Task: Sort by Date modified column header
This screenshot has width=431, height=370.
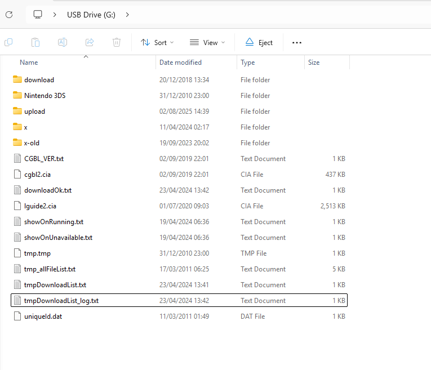Action: (x=180, y=63)
